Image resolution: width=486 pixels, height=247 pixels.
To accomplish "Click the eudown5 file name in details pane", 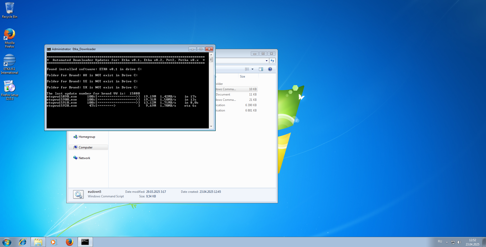I will (x=94, y=192).
